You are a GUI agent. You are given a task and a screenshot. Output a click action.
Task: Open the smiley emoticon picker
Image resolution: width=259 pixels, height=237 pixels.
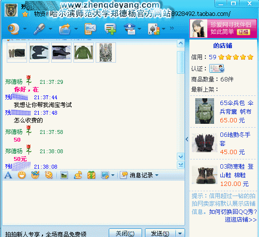[x=22, y=175]
